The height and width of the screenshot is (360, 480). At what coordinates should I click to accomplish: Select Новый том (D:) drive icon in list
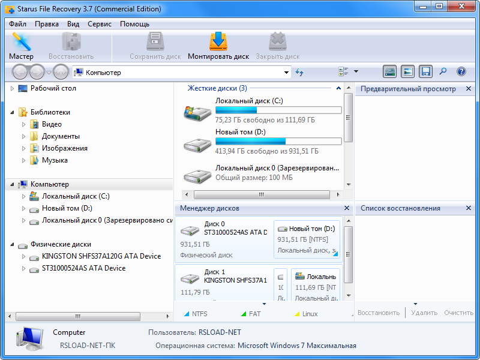pos(197,145)
